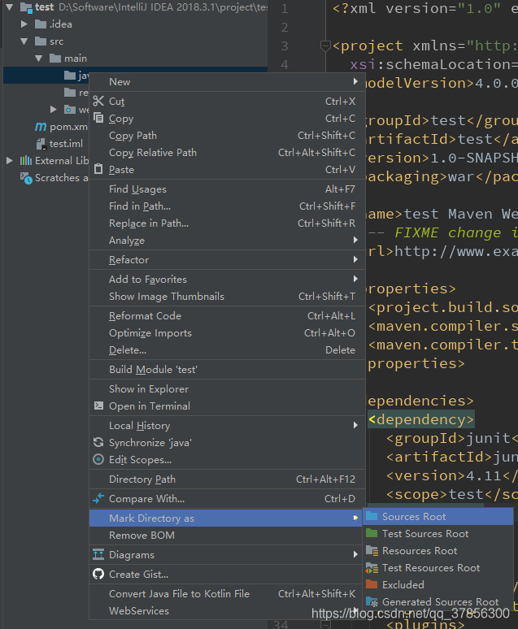Toggle code fold marker beside project tag

coord(325,46)
